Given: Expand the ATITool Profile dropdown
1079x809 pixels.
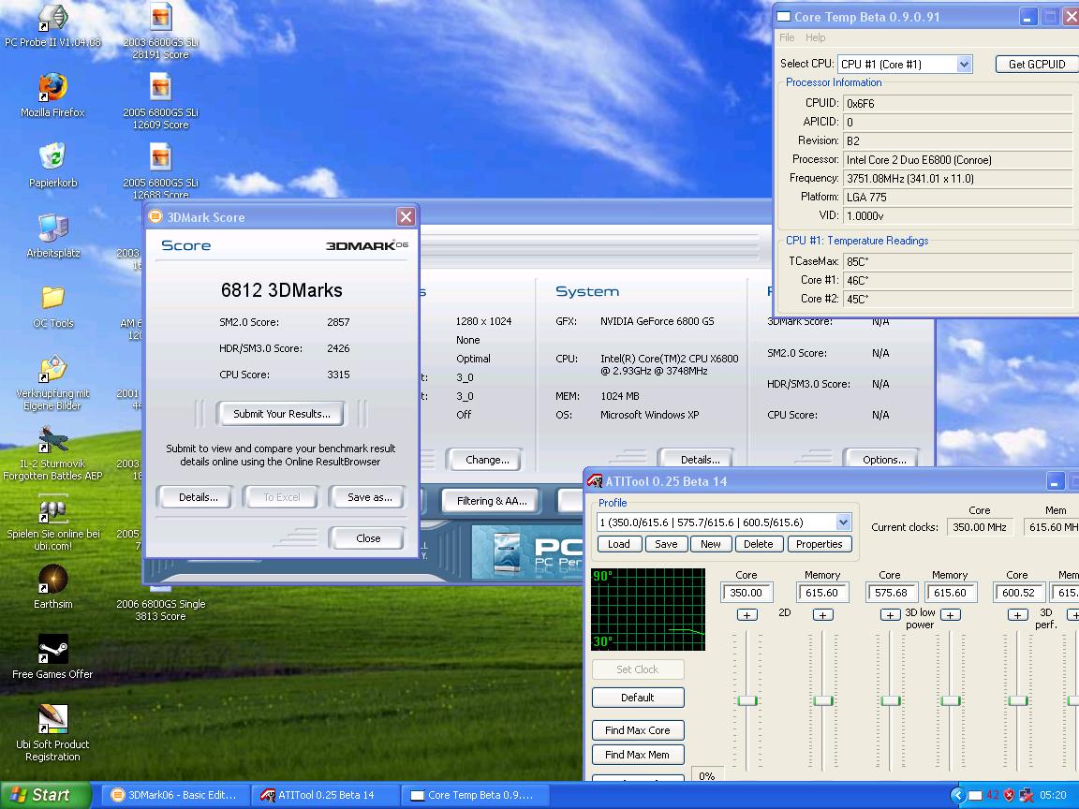Looking at the screenshot, I should [843, 522].
